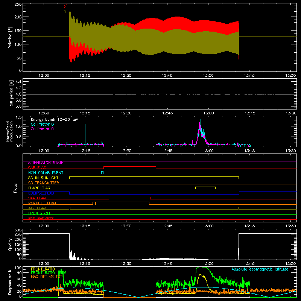The image size is (301, 301).
Task: Click the 'Energy band: 12-25 keV' label
Action: click(x=55, y=120)
